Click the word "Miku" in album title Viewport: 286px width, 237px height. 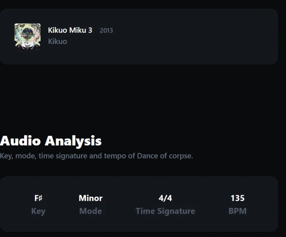(x=78, y=30)
